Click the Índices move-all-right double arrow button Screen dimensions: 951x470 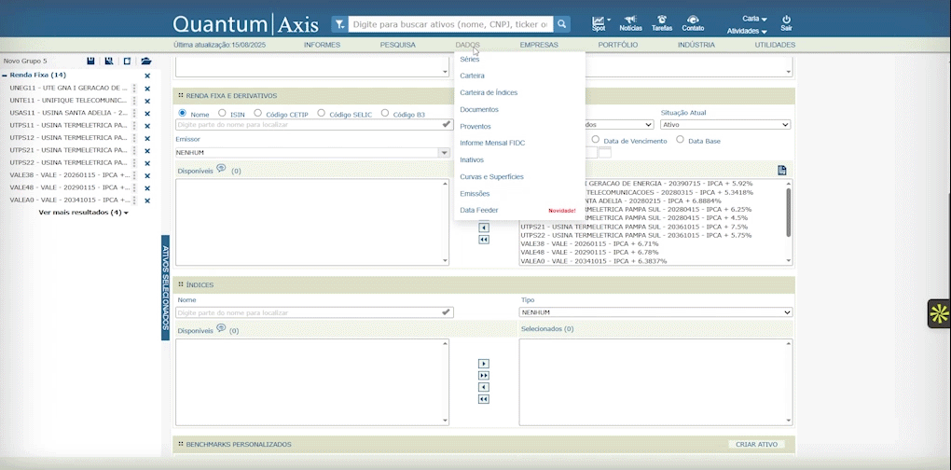point(483,376)
